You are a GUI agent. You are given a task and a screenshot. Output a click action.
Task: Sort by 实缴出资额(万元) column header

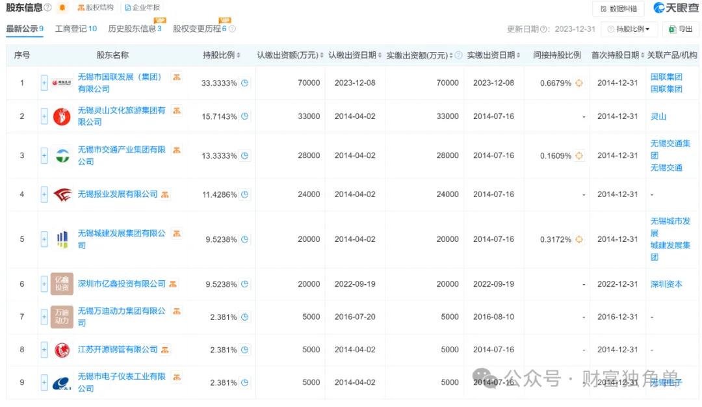tap(419, 55)
